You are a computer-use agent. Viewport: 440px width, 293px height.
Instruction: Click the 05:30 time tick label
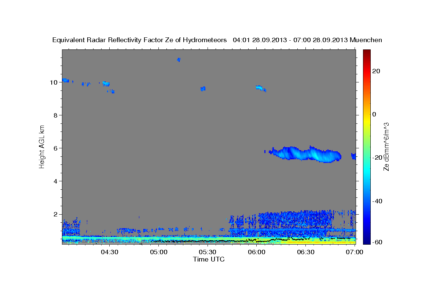click(208, 252)
